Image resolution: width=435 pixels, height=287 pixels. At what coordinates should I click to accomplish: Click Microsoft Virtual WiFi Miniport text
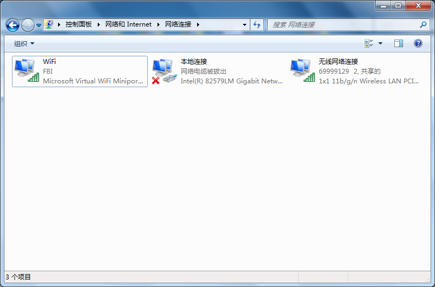(x=93, y=81)
